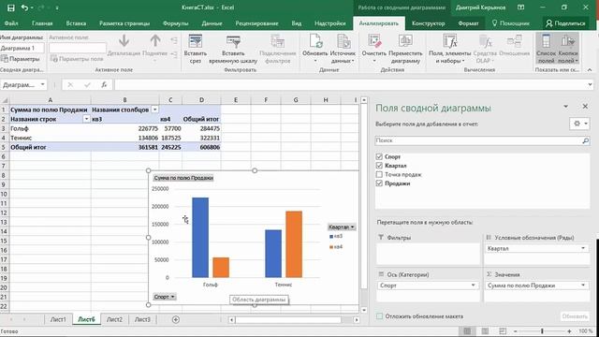Switch to Page Layout view in status bar
The width and height of the screenshot is (599, 337).
[485, 330]
